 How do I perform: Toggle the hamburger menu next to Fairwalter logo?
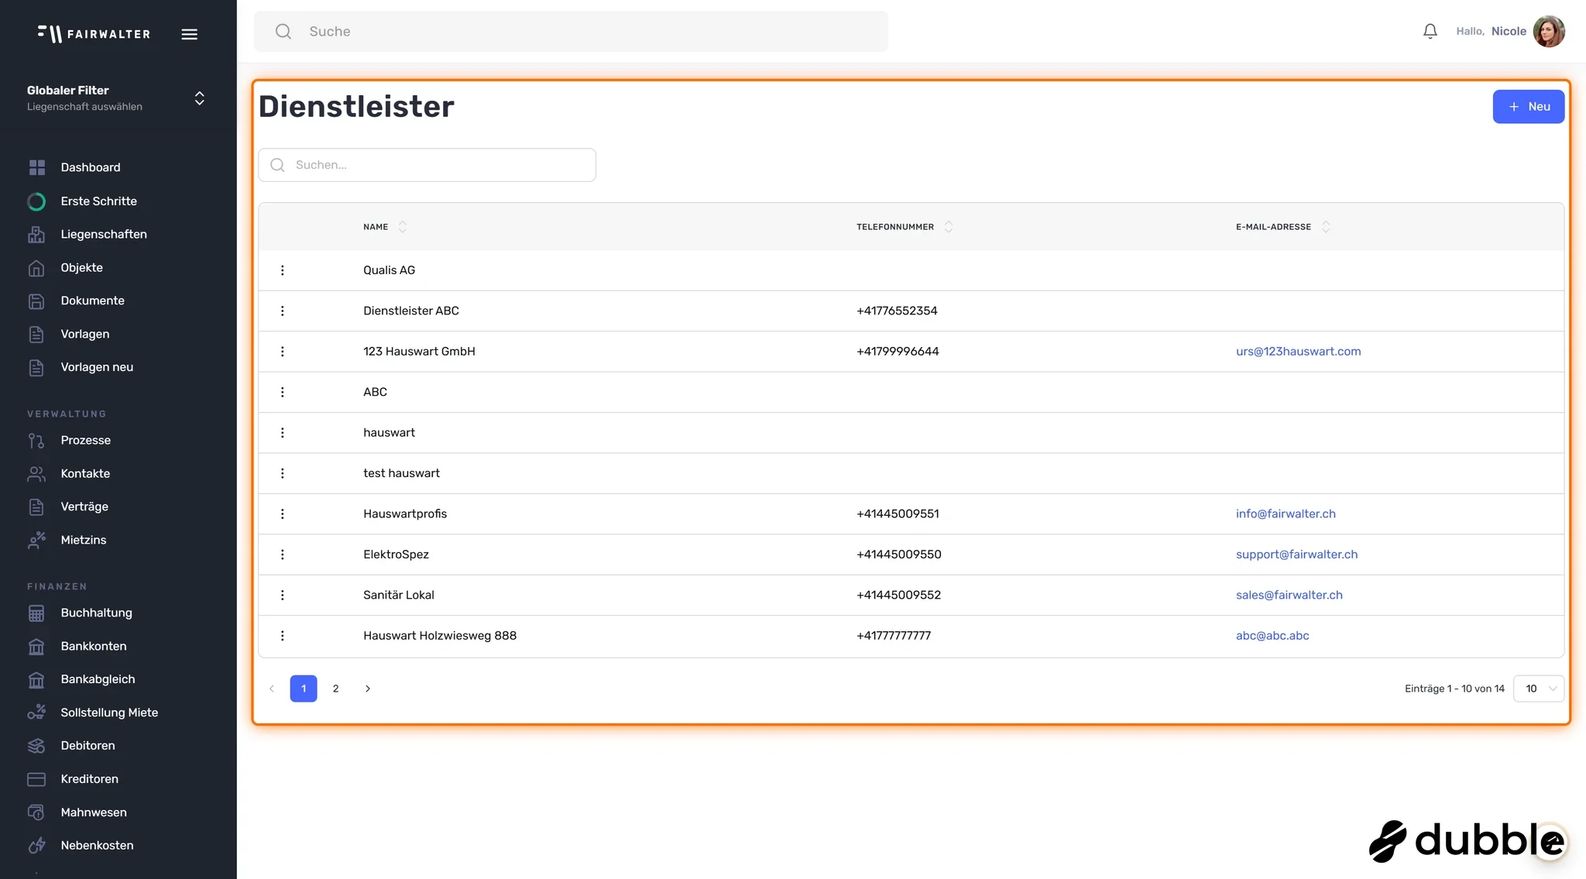(x=189, y=34)
